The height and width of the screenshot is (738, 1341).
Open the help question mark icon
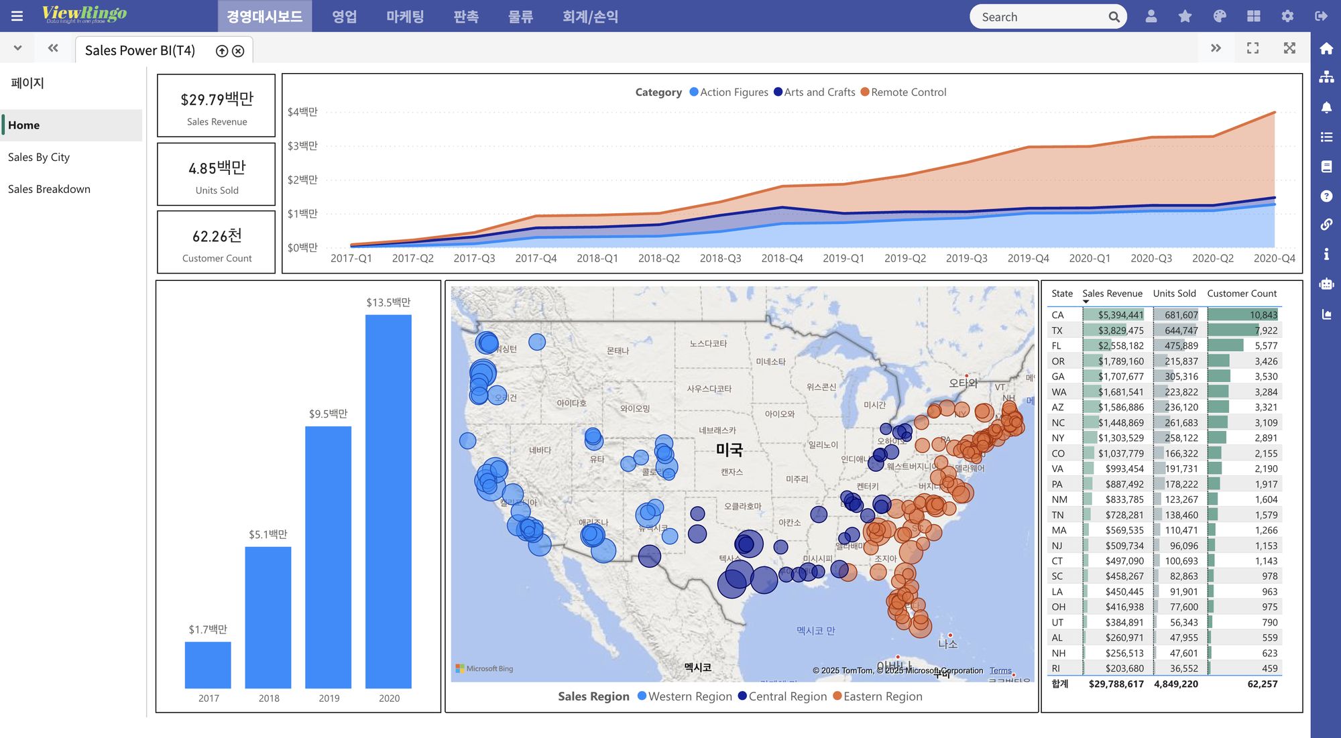(x=1326, y=196)
